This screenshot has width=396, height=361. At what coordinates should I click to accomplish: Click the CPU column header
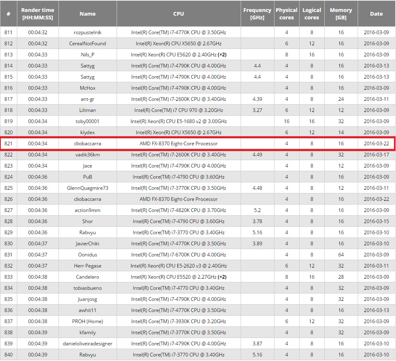click(178, 14)
